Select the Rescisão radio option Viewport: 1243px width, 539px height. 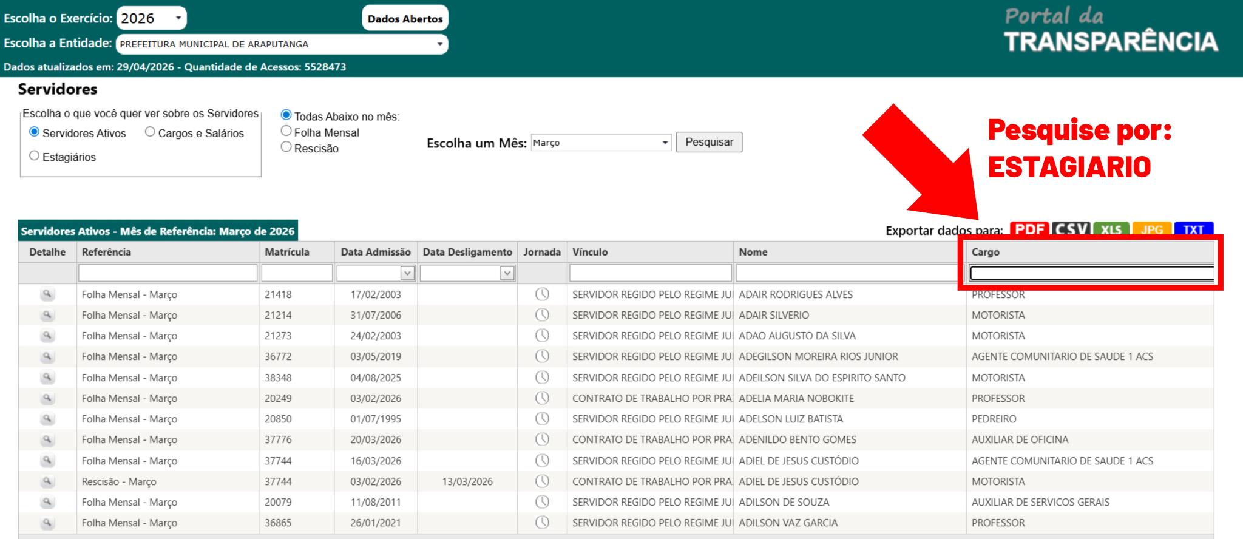pos(286,147)
